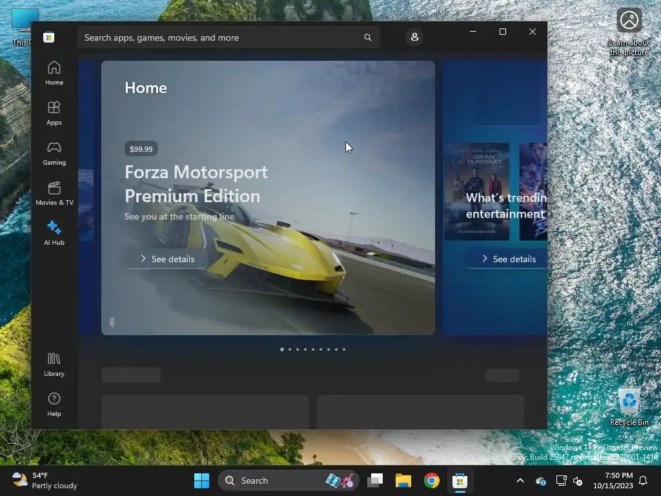Viewport: 661px width, 496px height.
Task: Select the last carousel page dot
Action: 344,349
